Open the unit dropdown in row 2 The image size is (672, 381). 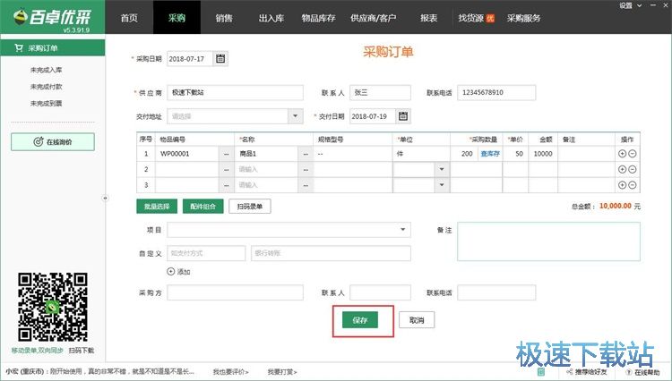point(442,169)
